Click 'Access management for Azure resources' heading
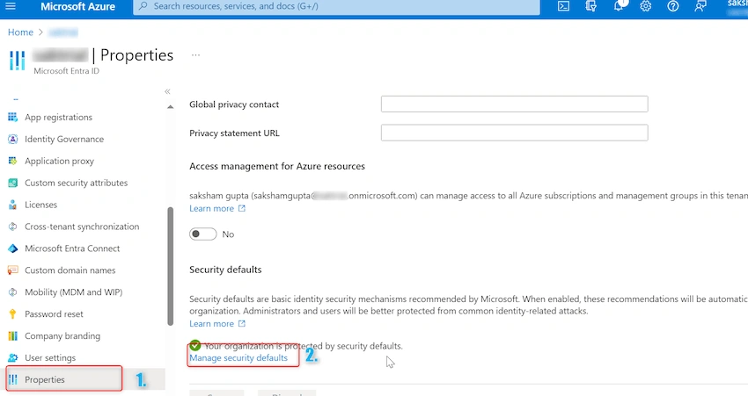The width and height of the screenshot is (748, 396). click(277, 166)
